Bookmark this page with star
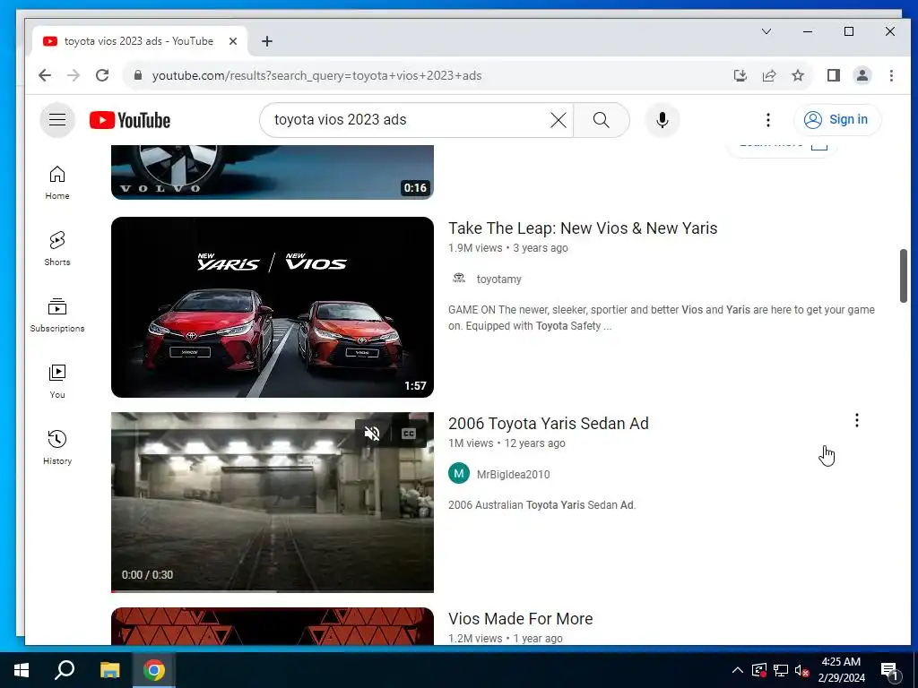Image resolution: width=918 pixels, height=688 pixels. click(797, 75)
